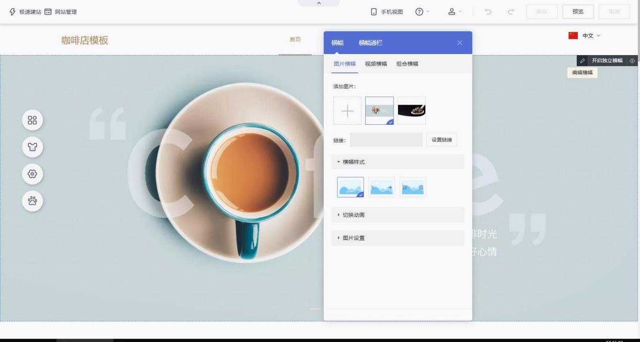
Task: Switch to the 组合横幅 tab
Action: coord(407,64)
